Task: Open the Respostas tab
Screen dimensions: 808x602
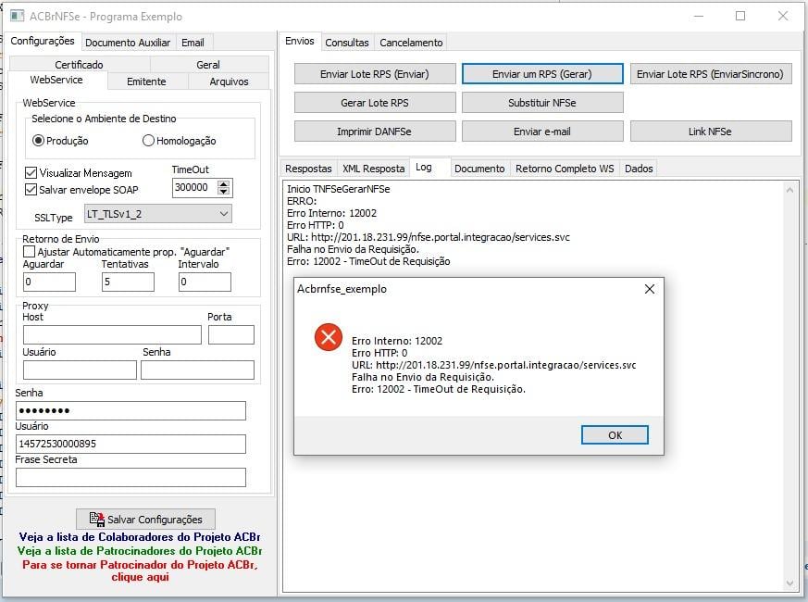Action: (x=308, y=169)
